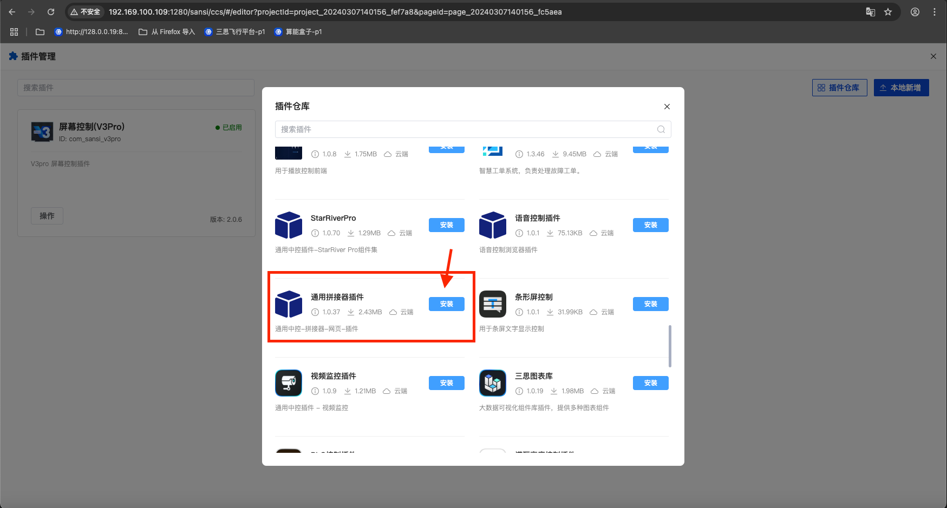The width and height of the screenshot is (947, 508).
Task: Open the browser profile icon
Action: (915, 12)
